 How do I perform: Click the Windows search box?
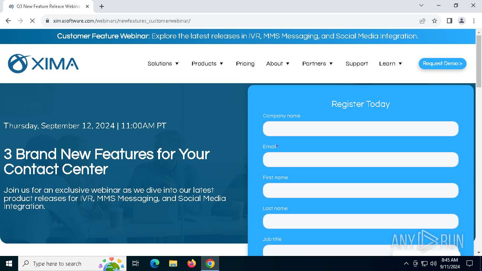(72, 263)
